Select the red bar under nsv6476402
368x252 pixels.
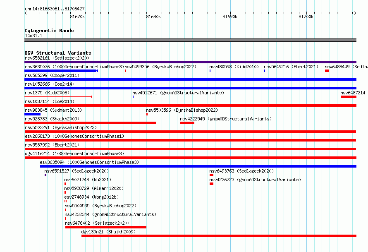pos(106,227)
